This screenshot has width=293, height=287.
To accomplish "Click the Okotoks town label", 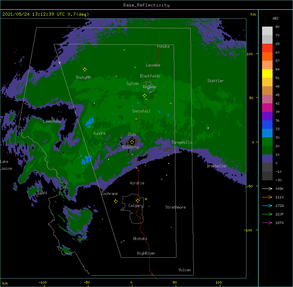I will click(140, 239).
